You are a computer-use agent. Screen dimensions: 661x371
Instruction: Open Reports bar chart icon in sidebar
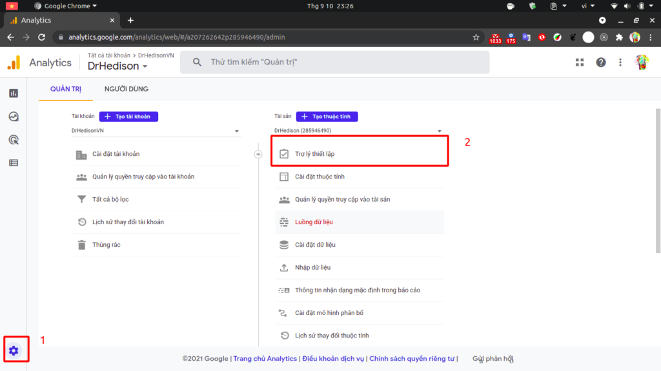[14, 93]
